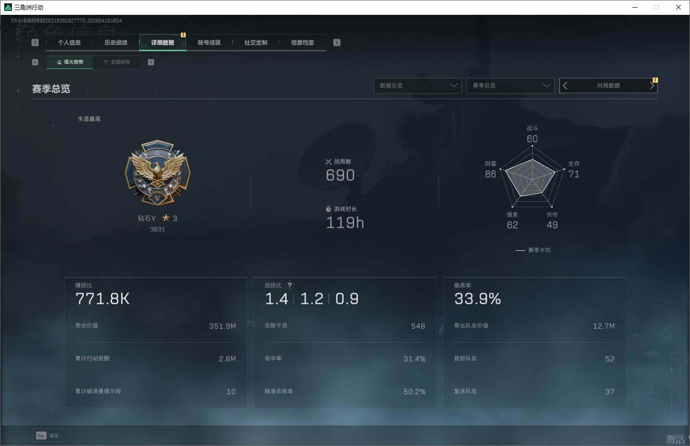Minimize the 三角洲行动 window
This screenshot has height=446, width=690.
[635, 7]
